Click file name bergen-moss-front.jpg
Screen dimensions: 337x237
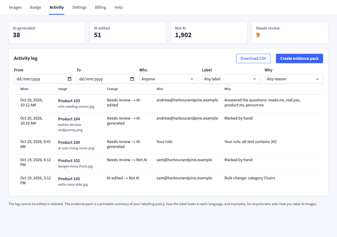pos(75,166)
